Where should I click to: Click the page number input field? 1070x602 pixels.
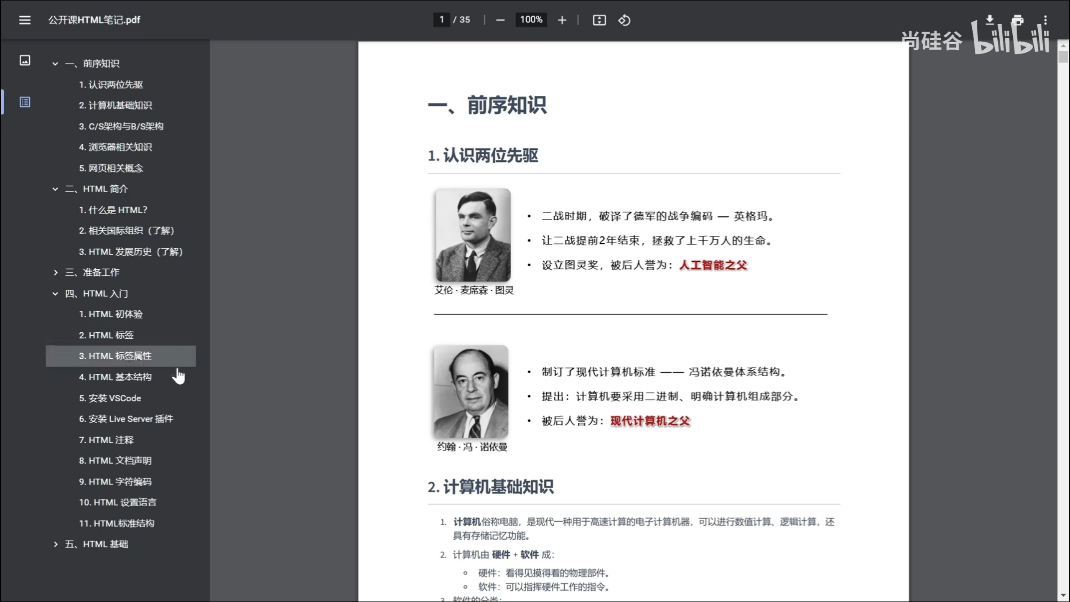point(441,20)
